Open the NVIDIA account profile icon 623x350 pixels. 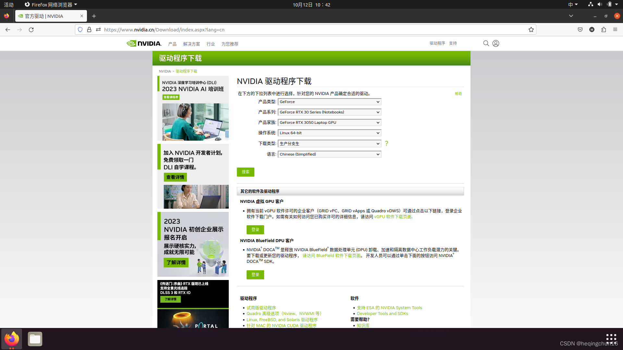tap(495, 43)
